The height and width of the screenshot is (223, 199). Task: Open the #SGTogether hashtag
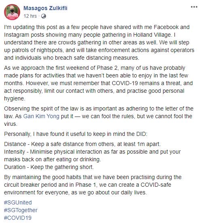pyautogui.click(x=21, y=210)
